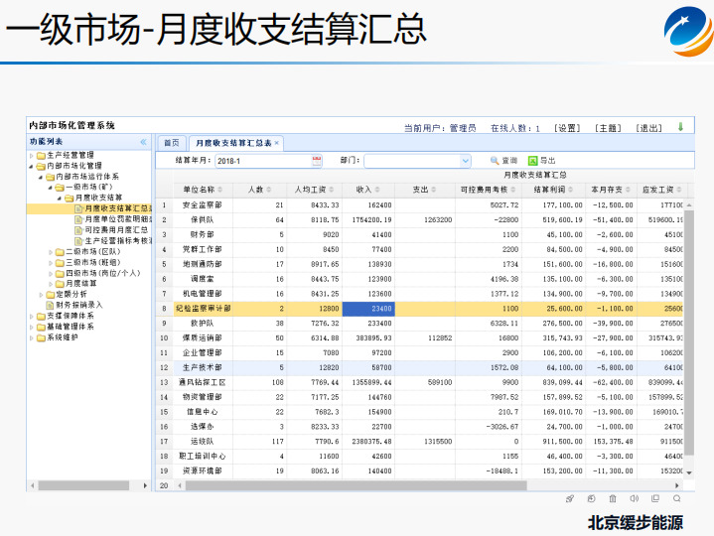
Task: Click the 查询 button text
Action: coord(509,161)
